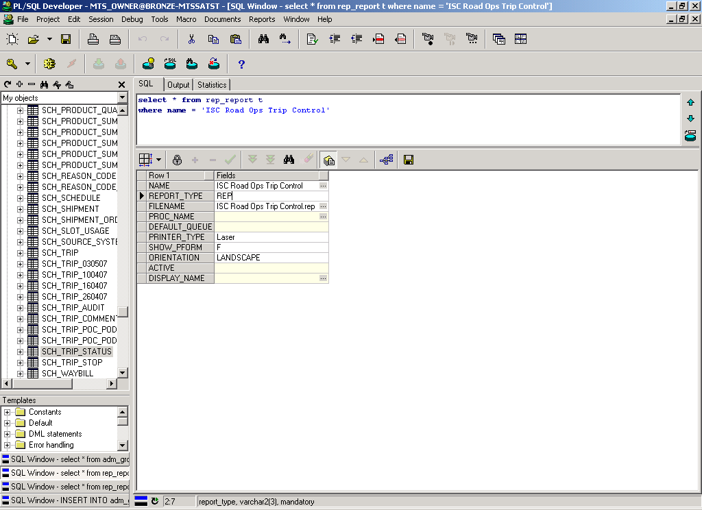The image size is (702, 510).
Task: Open ellipsis editor for FILENAME field
Action: click(x=324, y=206)
